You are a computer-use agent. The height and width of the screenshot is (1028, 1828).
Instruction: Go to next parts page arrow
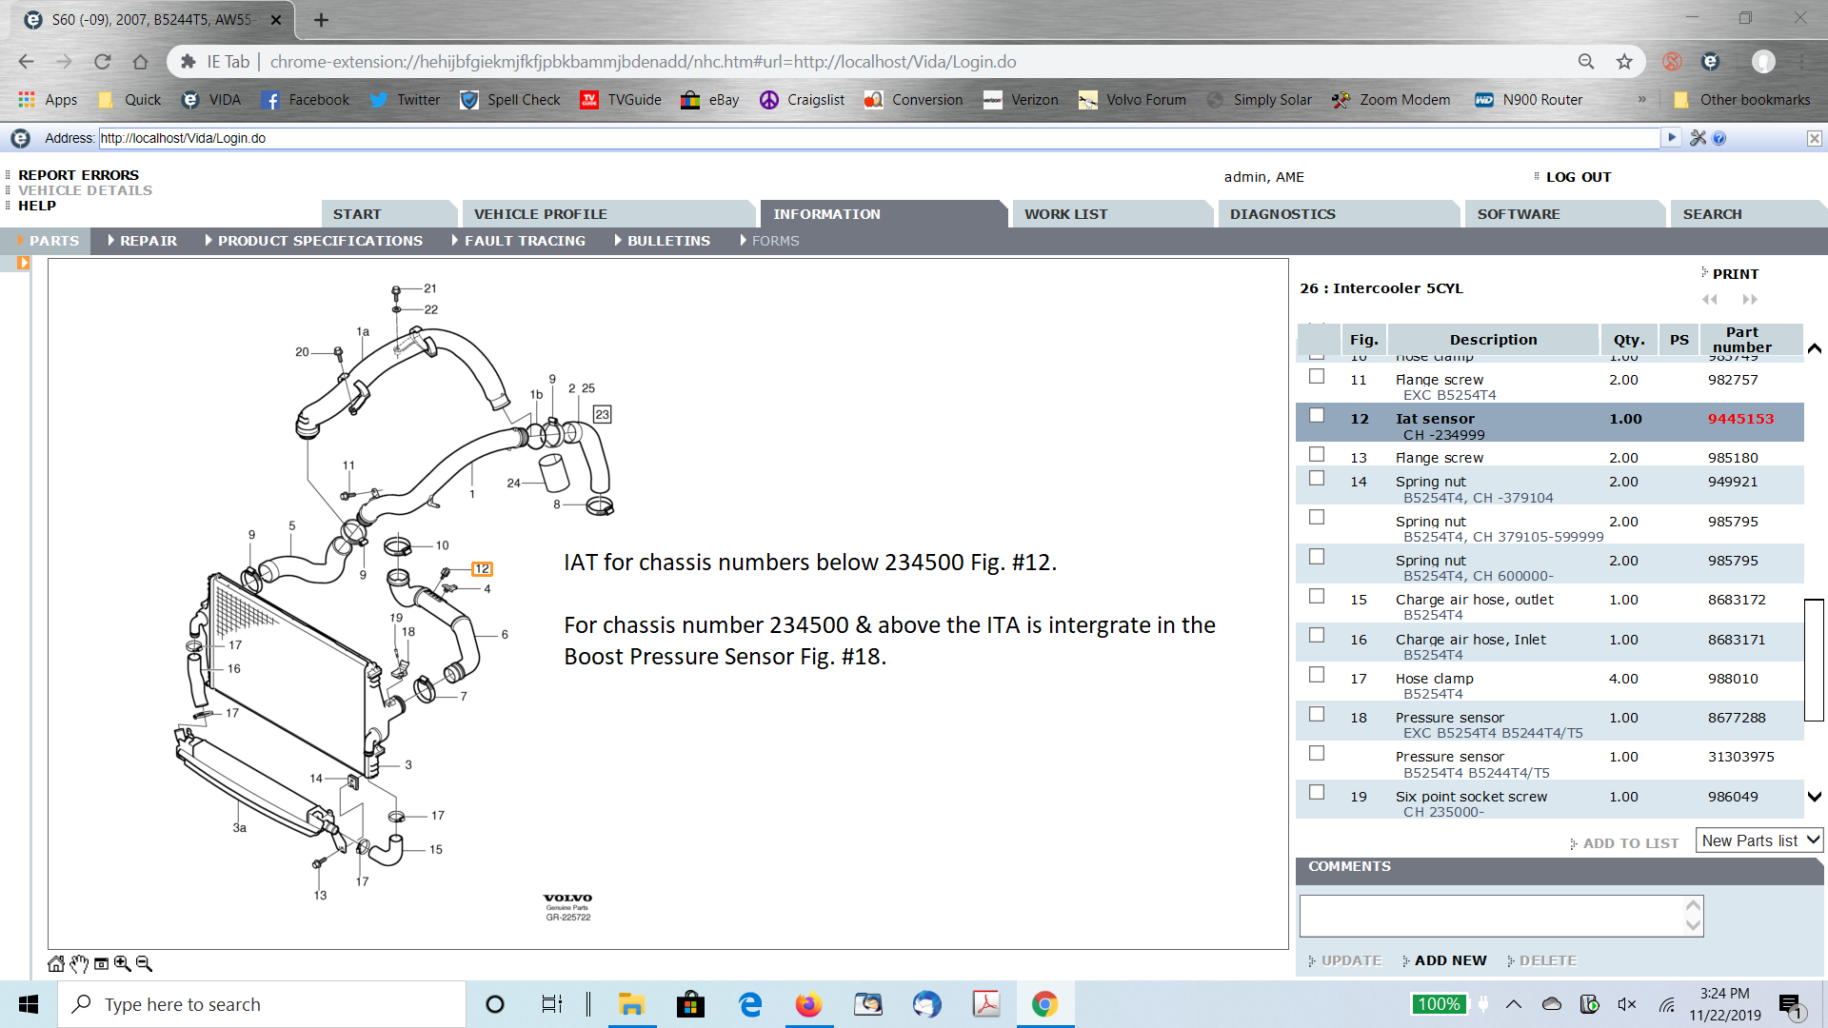pyautogui.click(x=1750, y=299)
